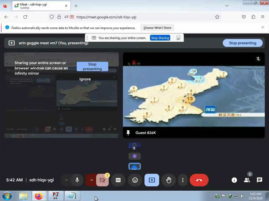
Task: Click the meeting code xdt-hiqx-ygi text
Action: pos(42,180)
